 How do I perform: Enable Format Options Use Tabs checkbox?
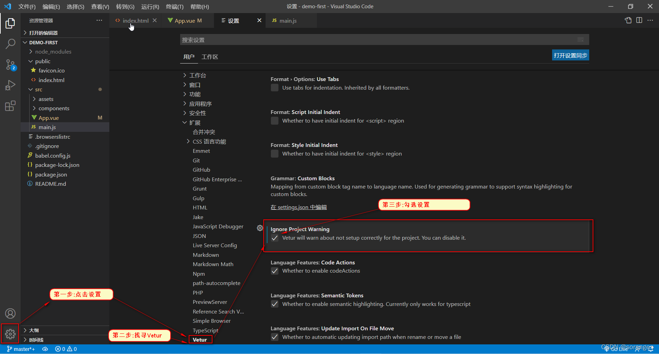(x=275, y=88)
